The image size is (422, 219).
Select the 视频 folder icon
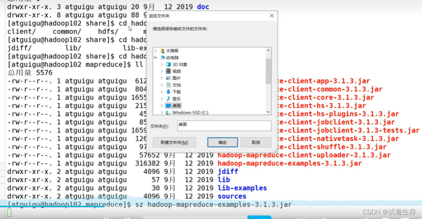coord(168,71)
